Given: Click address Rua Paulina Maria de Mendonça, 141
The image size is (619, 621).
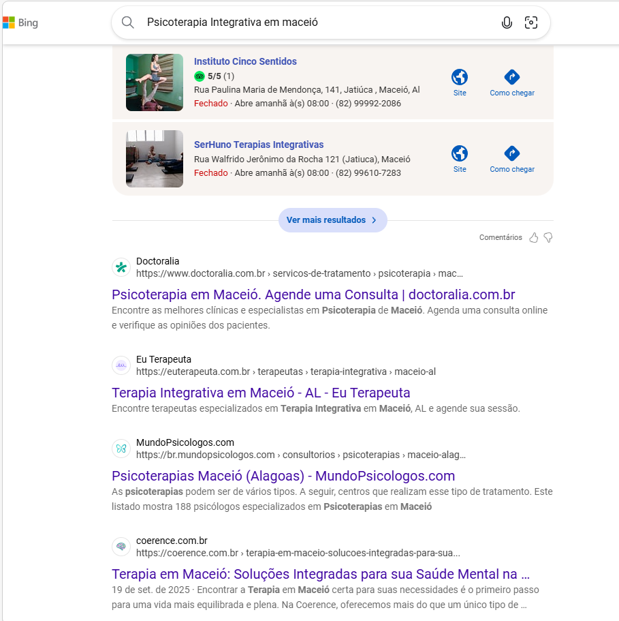Looking at the screenshot, I should click(307, 90).
